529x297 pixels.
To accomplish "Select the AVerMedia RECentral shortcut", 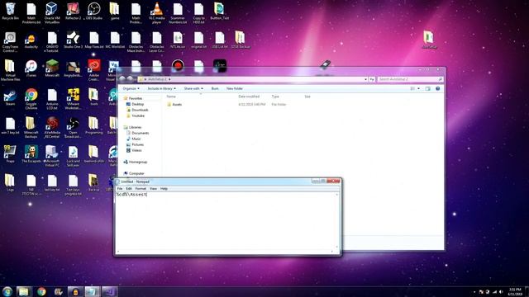I will tap(52, 127).
